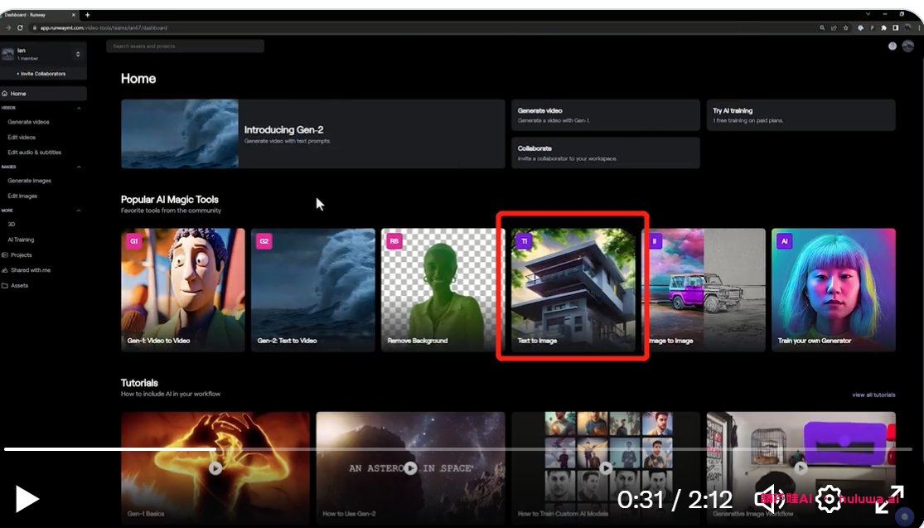Mute the video player volume
The image size is (924, 528).
pos(772,498)
